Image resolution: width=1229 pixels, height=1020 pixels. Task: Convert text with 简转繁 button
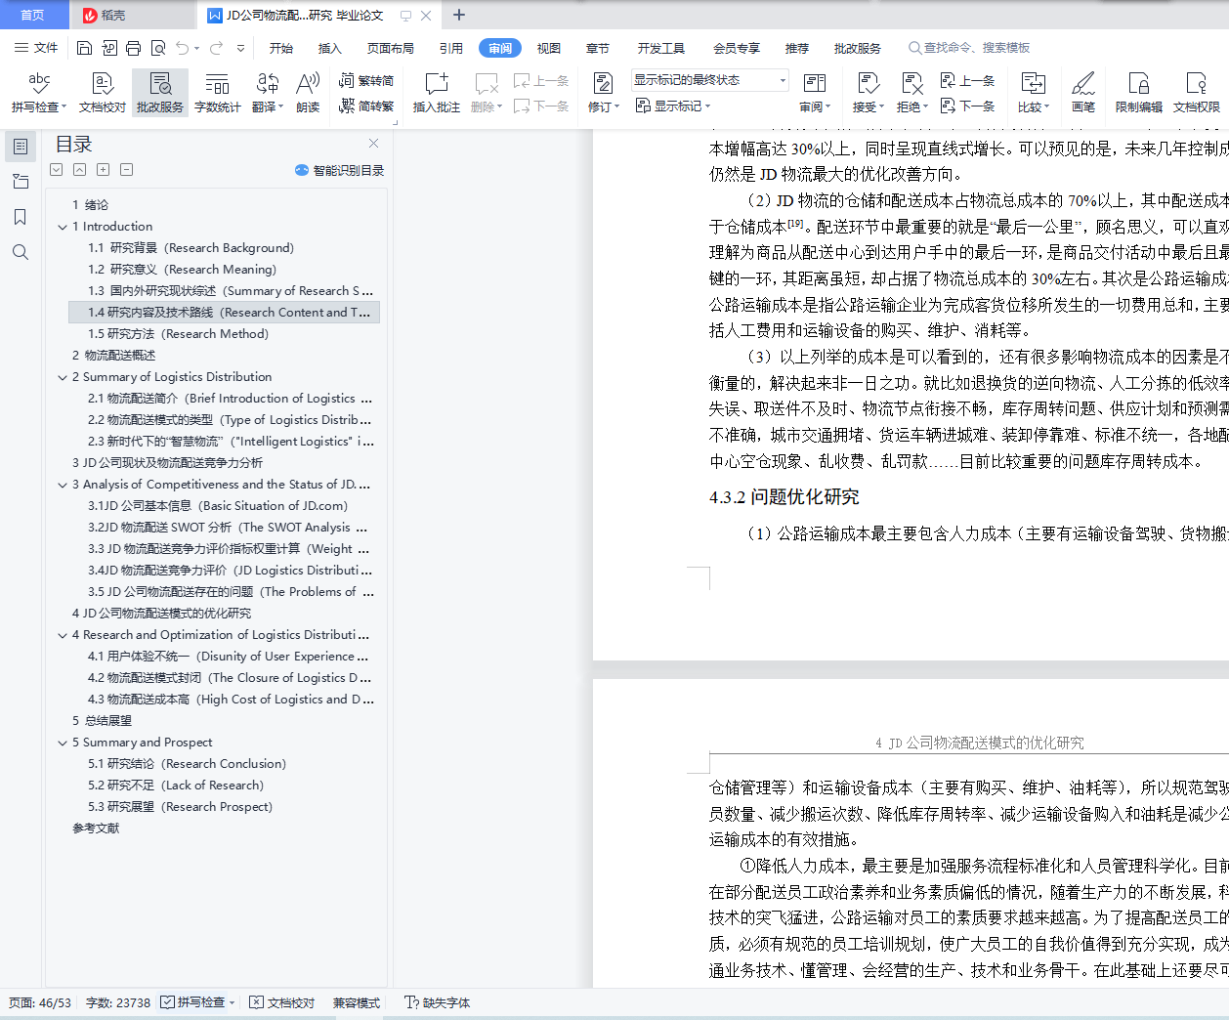coord(366,106)
